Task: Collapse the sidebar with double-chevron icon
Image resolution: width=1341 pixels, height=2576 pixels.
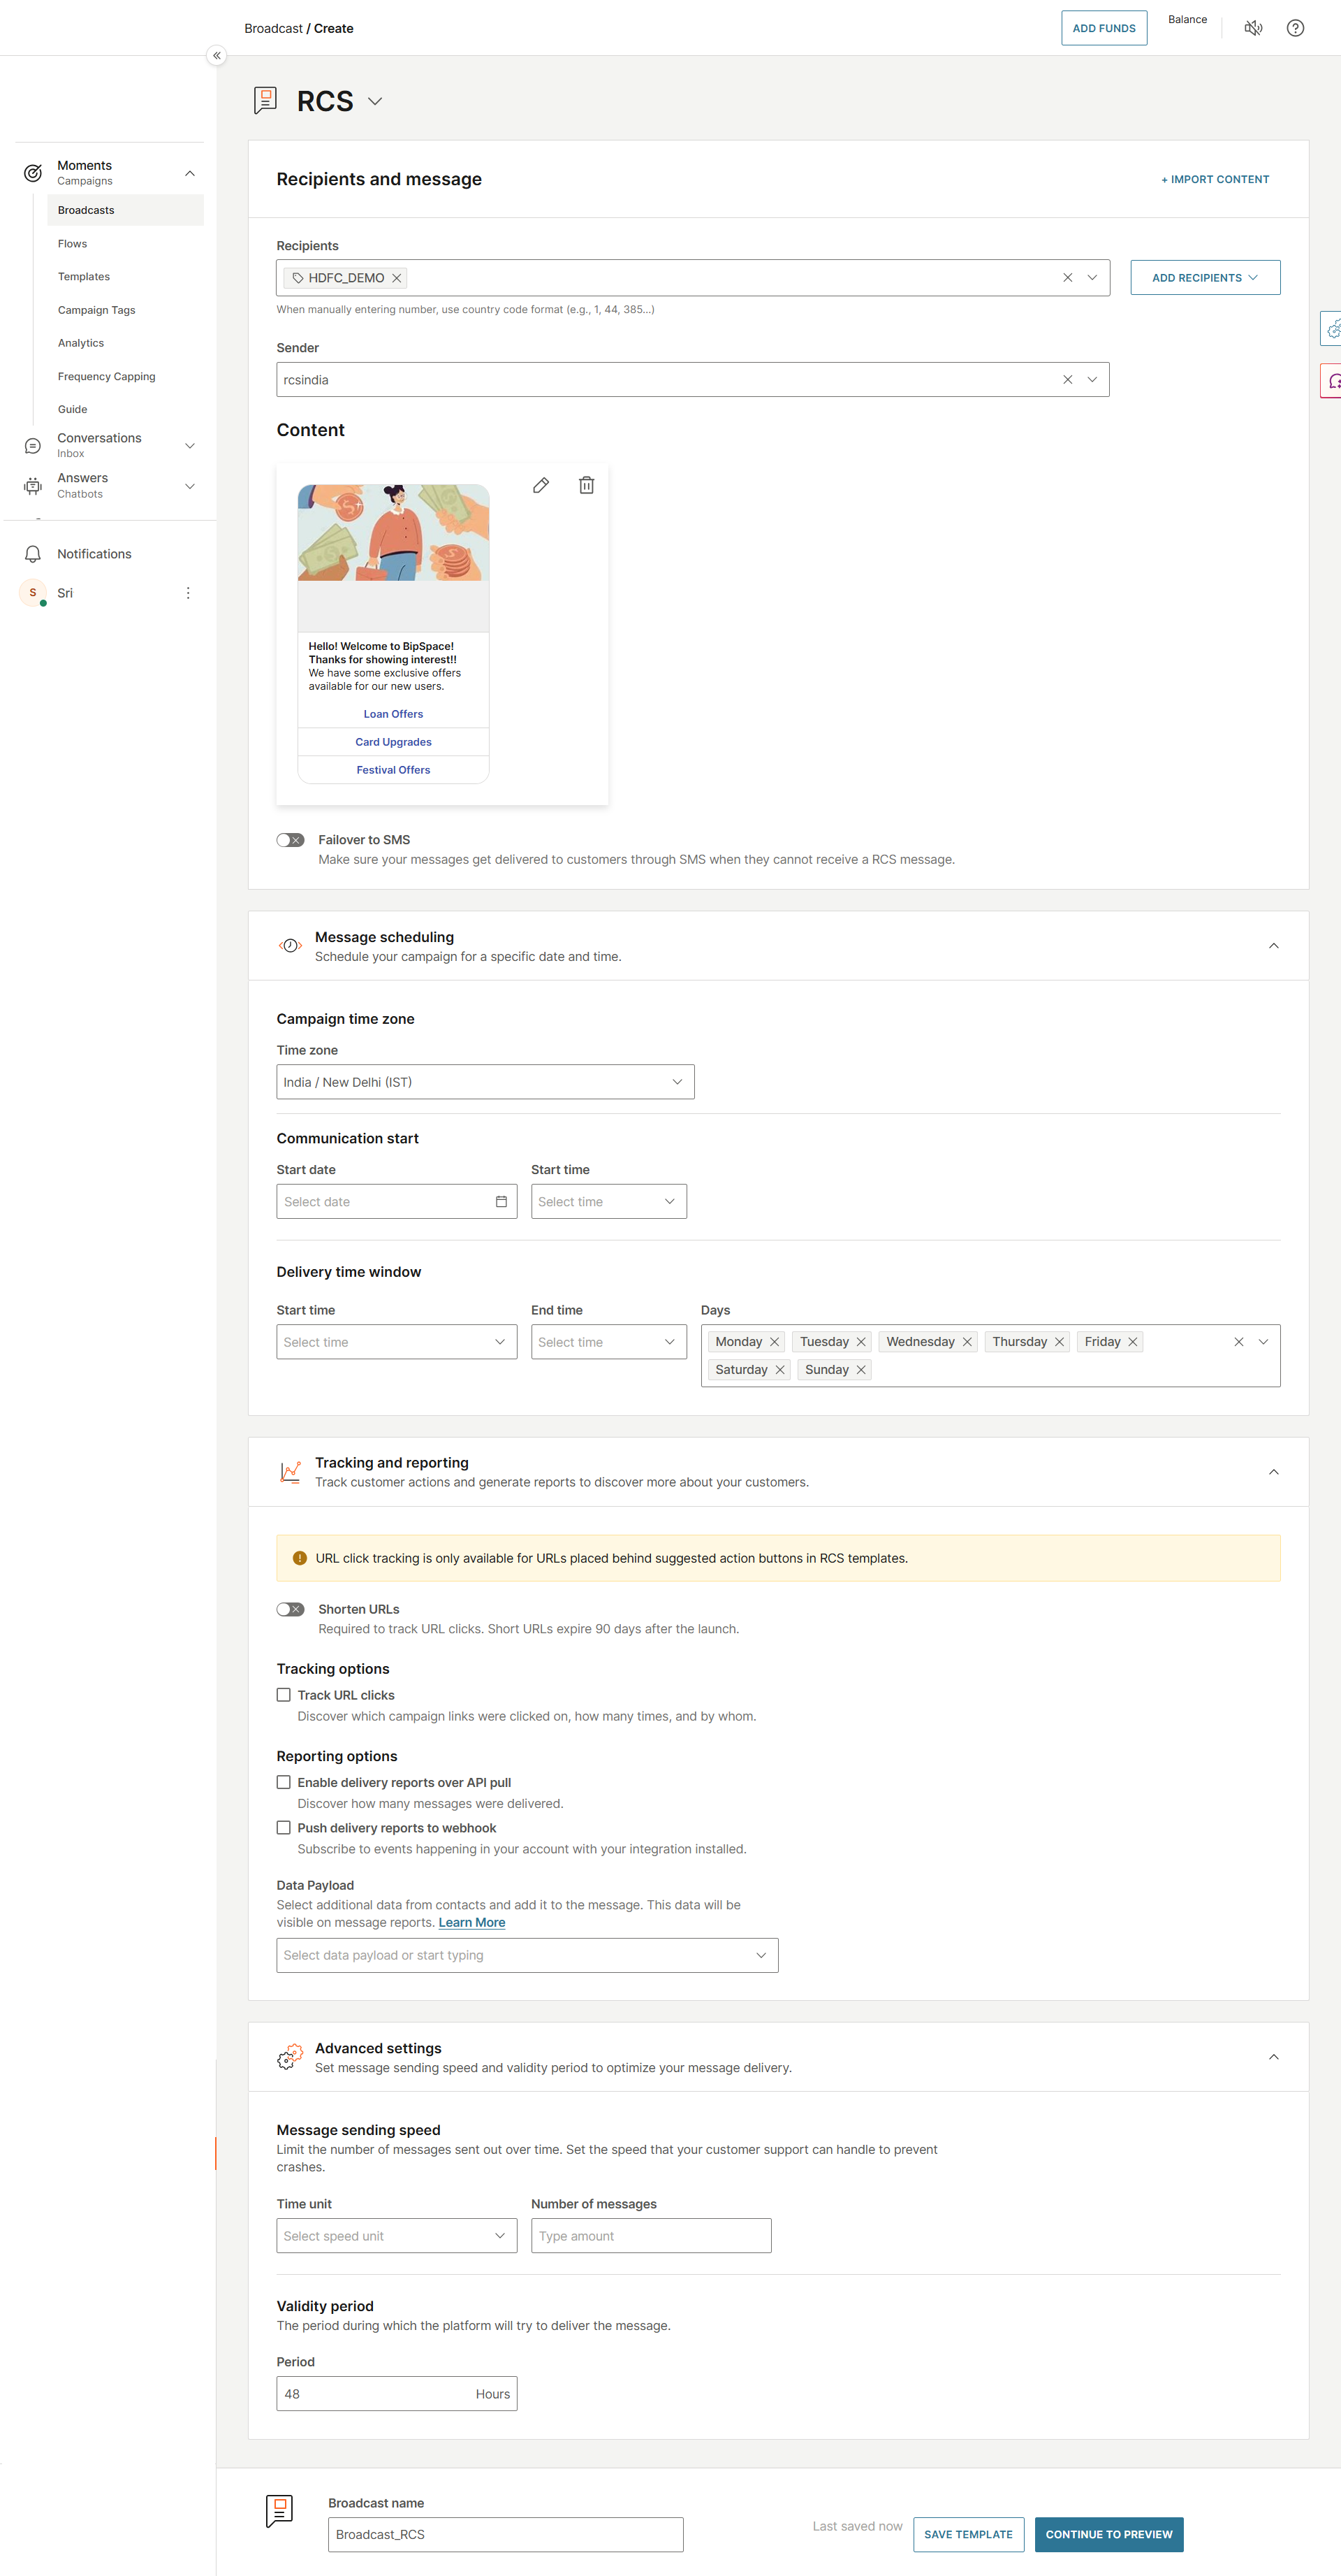Action: [x=216, y=55]
